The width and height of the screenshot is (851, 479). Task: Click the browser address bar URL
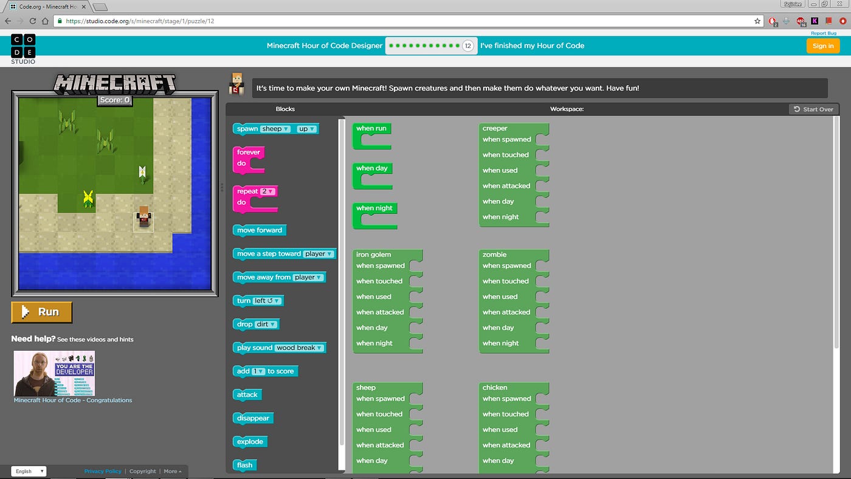coord(140,21)
